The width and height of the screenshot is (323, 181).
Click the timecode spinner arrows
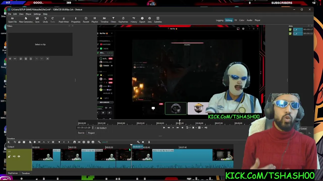click(x=93, y=128)
